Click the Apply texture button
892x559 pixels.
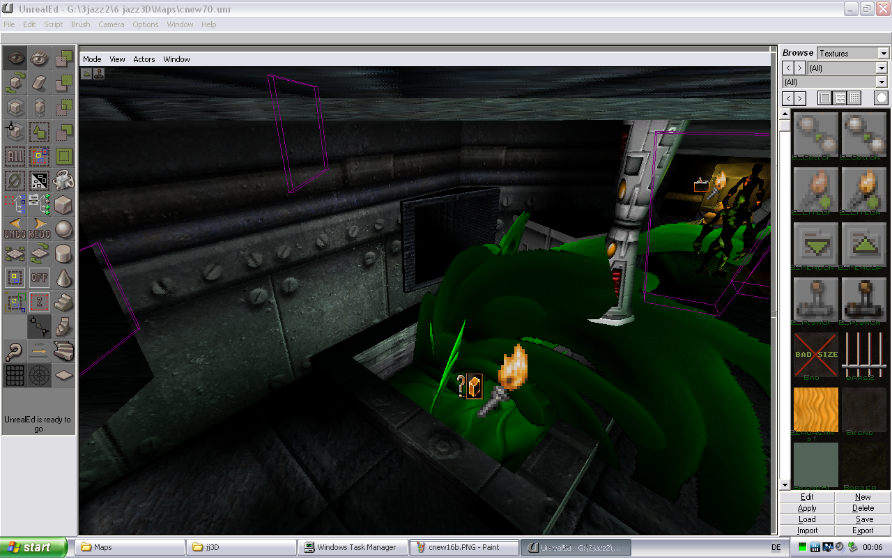point(807,508)
